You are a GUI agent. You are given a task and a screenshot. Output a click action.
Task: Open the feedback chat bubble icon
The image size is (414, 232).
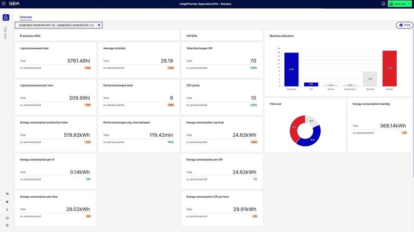pos(7,218)
